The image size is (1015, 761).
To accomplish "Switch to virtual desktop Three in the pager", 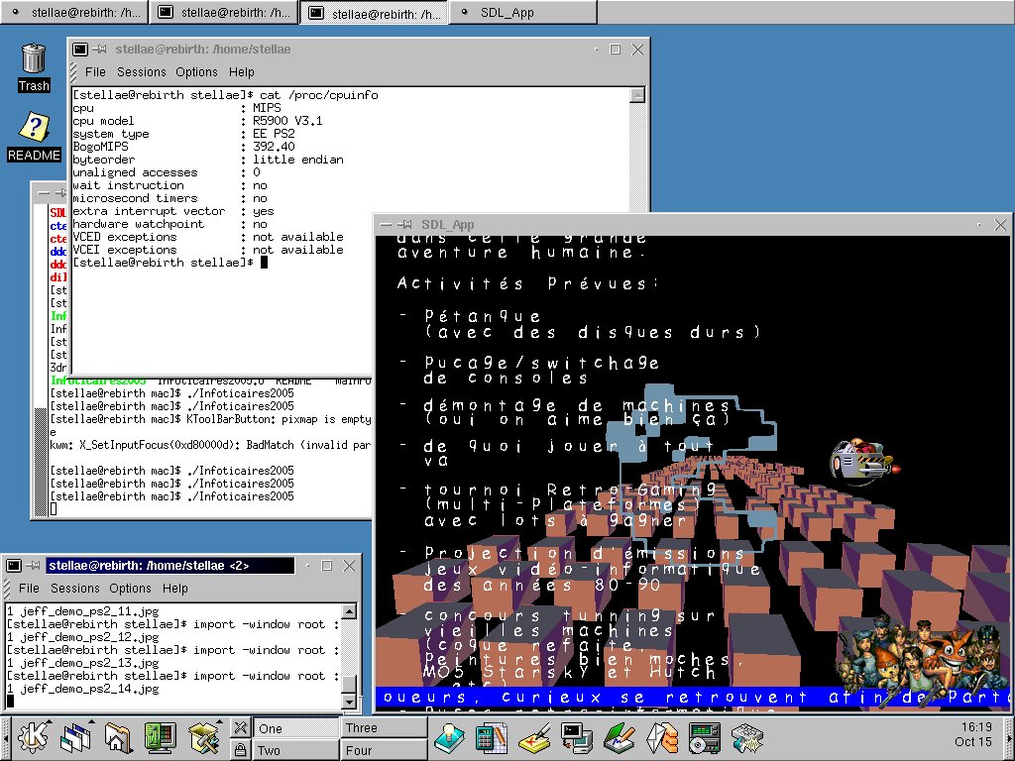I will (385, 728).
